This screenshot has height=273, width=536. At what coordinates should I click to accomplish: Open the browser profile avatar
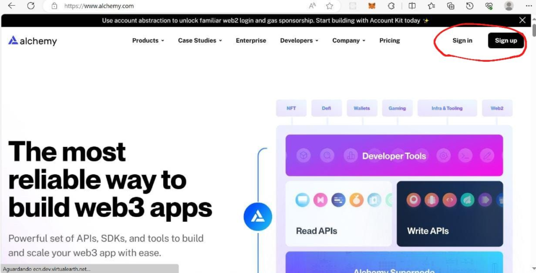(x=509, y=6)
